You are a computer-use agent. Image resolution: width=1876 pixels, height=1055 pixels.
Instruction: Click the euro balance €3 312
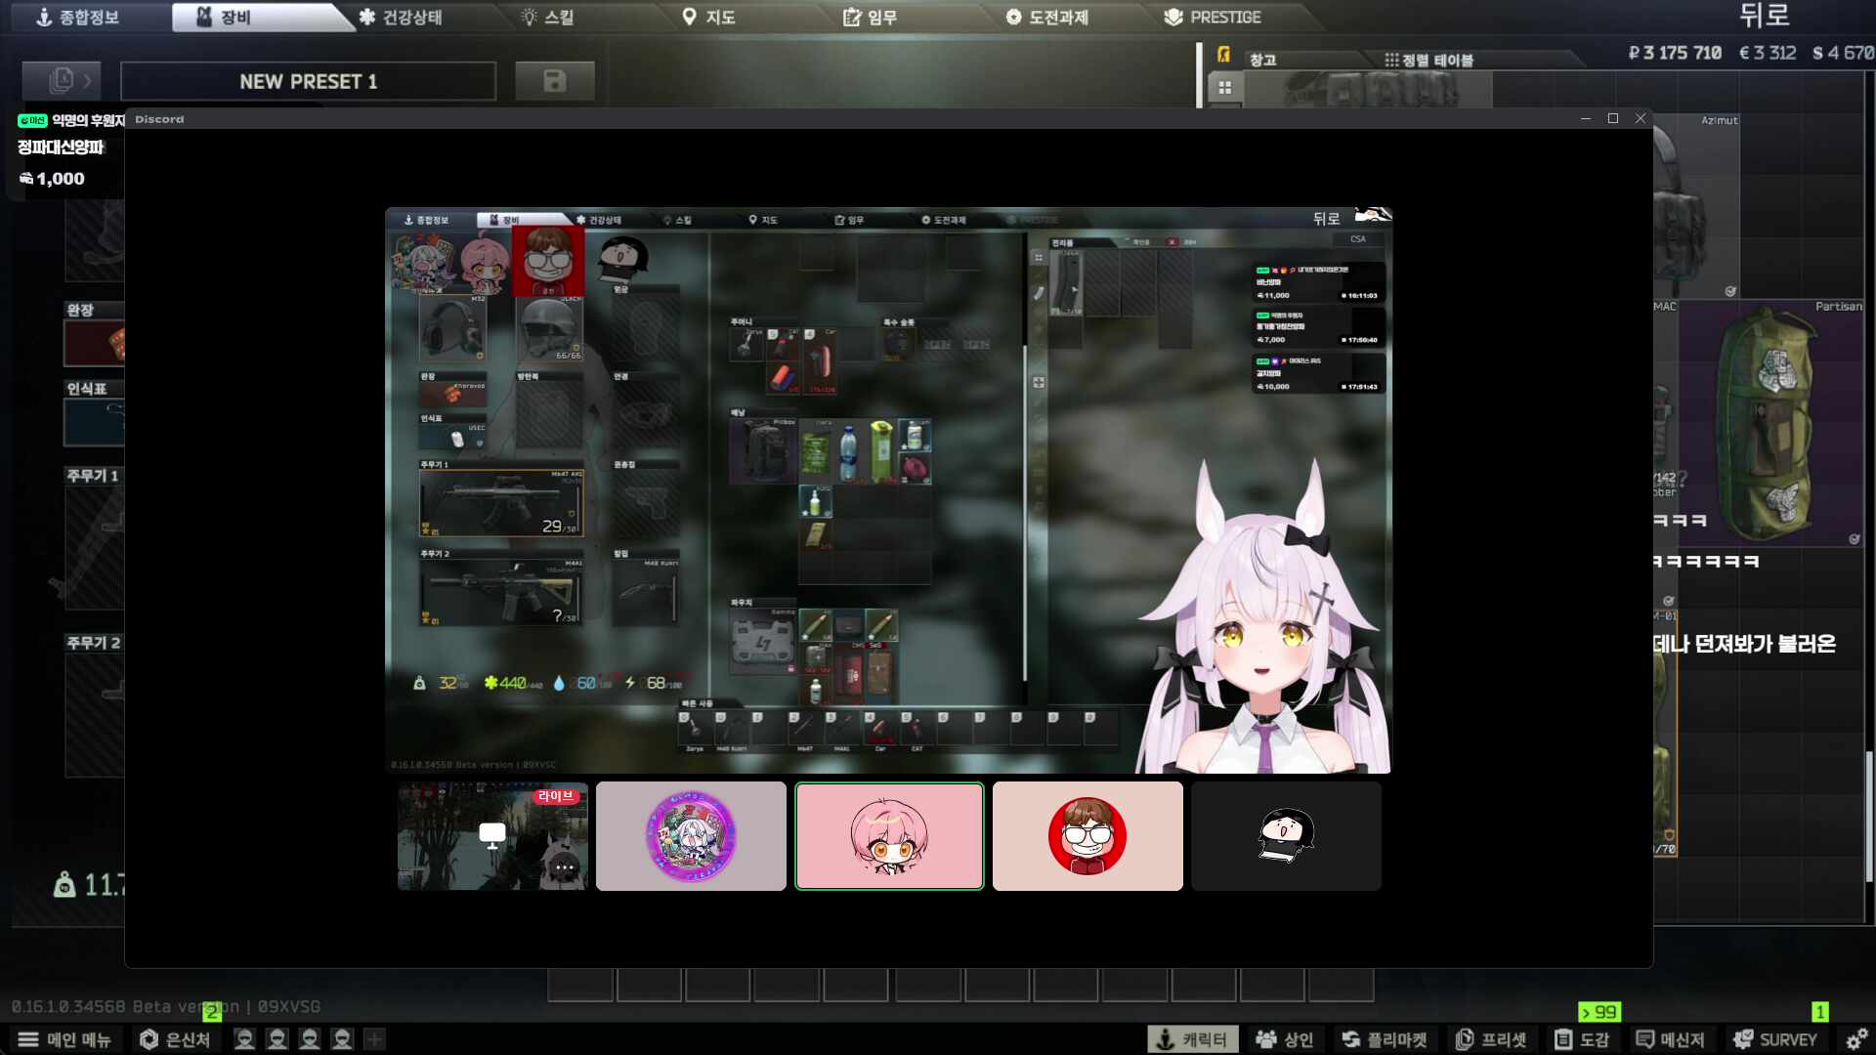coord(1768,53)
